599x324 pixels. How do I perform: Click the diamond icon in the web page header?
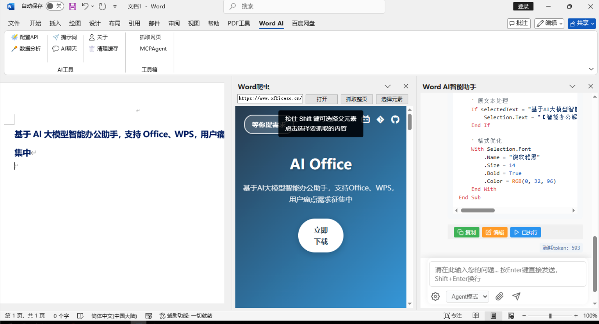tap(380, 119)
